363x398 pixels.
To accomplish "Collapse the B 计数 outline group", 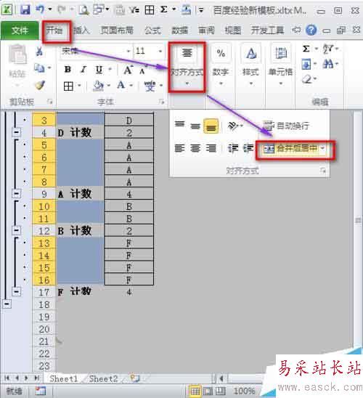I will (17, 230).
